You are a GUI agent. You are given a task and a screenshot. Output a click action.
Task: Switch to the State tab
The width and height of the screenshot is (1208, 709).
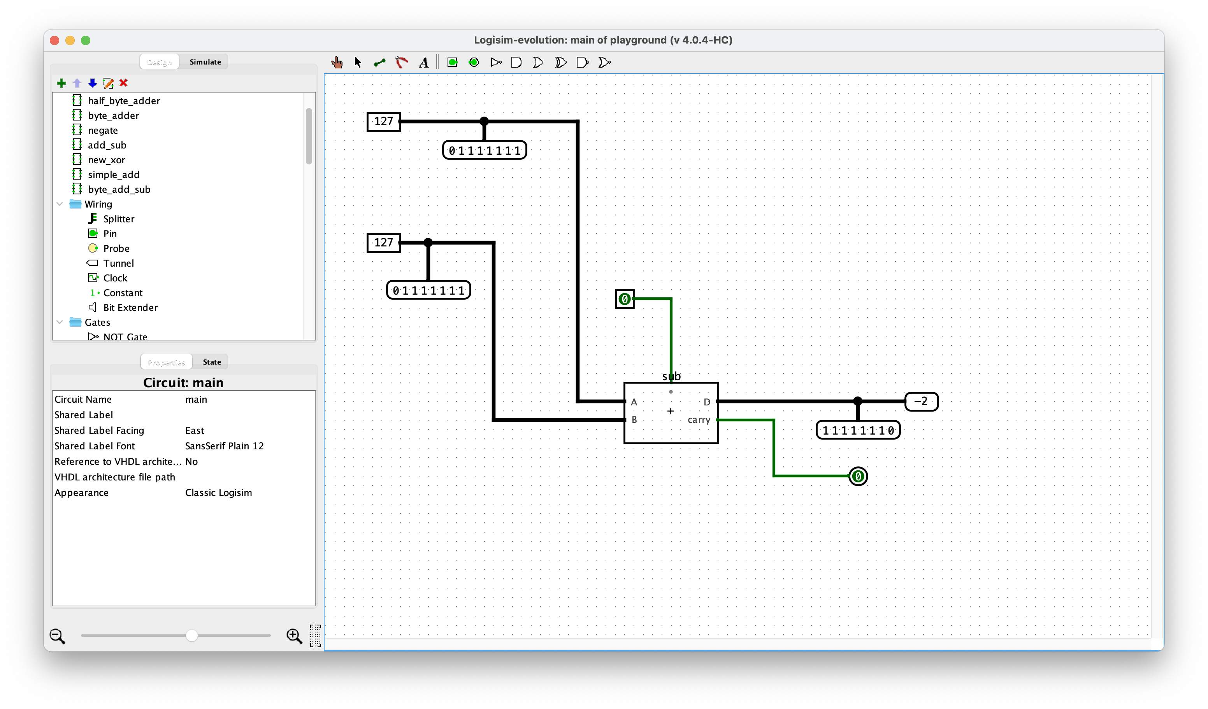pos(211,362)
